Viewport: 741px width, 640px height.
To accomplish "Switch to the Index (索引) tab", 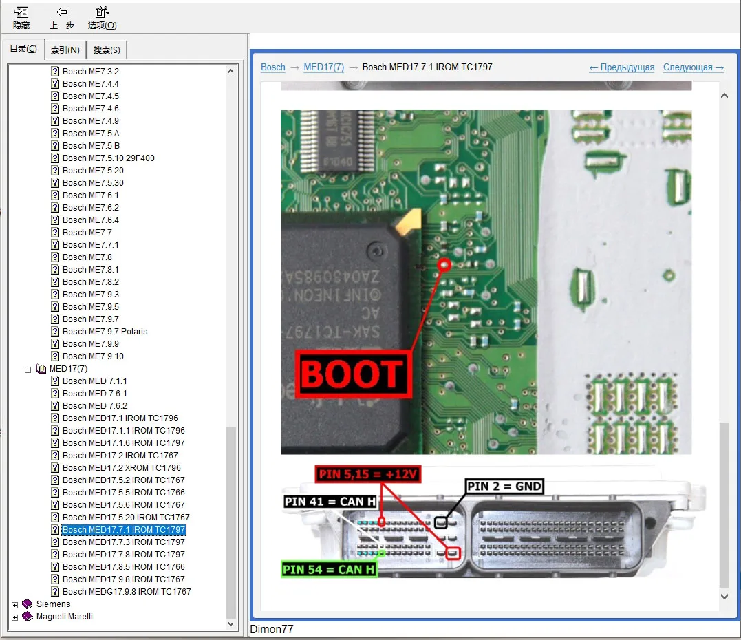I will pyautogui.click(x=65, y=50).
